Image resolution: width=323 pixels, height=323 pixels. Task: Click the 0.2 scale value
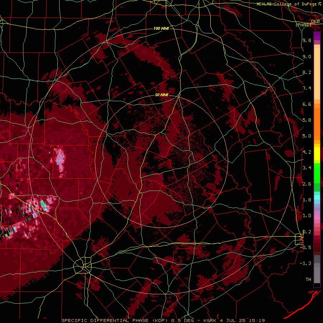tap(307, 232)
